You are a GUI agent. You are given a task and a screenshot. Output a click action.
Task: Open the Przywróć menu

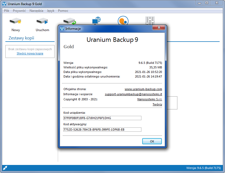tap(19, 11)
